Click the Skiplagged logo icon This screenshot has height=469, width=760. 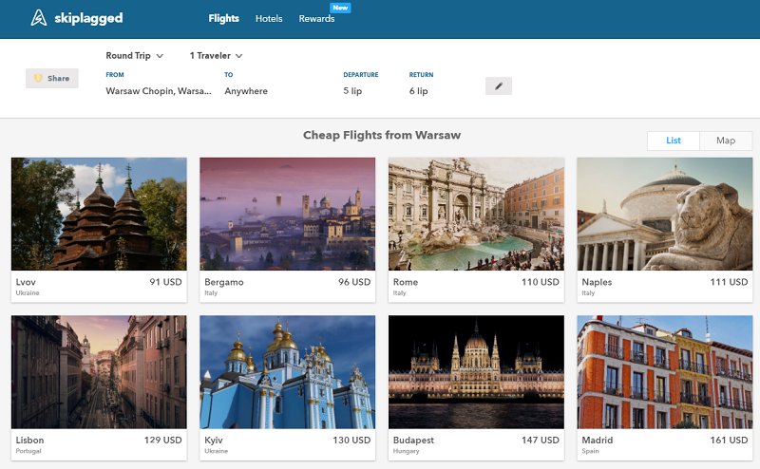coord(38,18)
